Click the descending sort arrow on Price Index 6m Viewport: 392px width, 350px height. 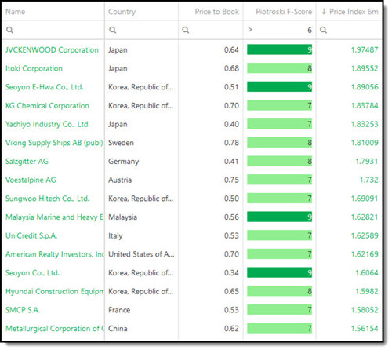pyautogui.click(x=324, y=12)
